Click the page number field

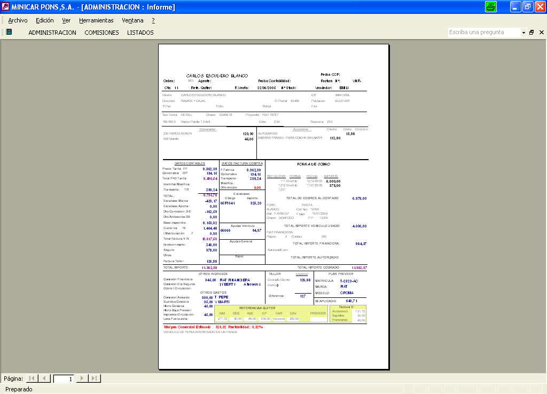point(64,379)
